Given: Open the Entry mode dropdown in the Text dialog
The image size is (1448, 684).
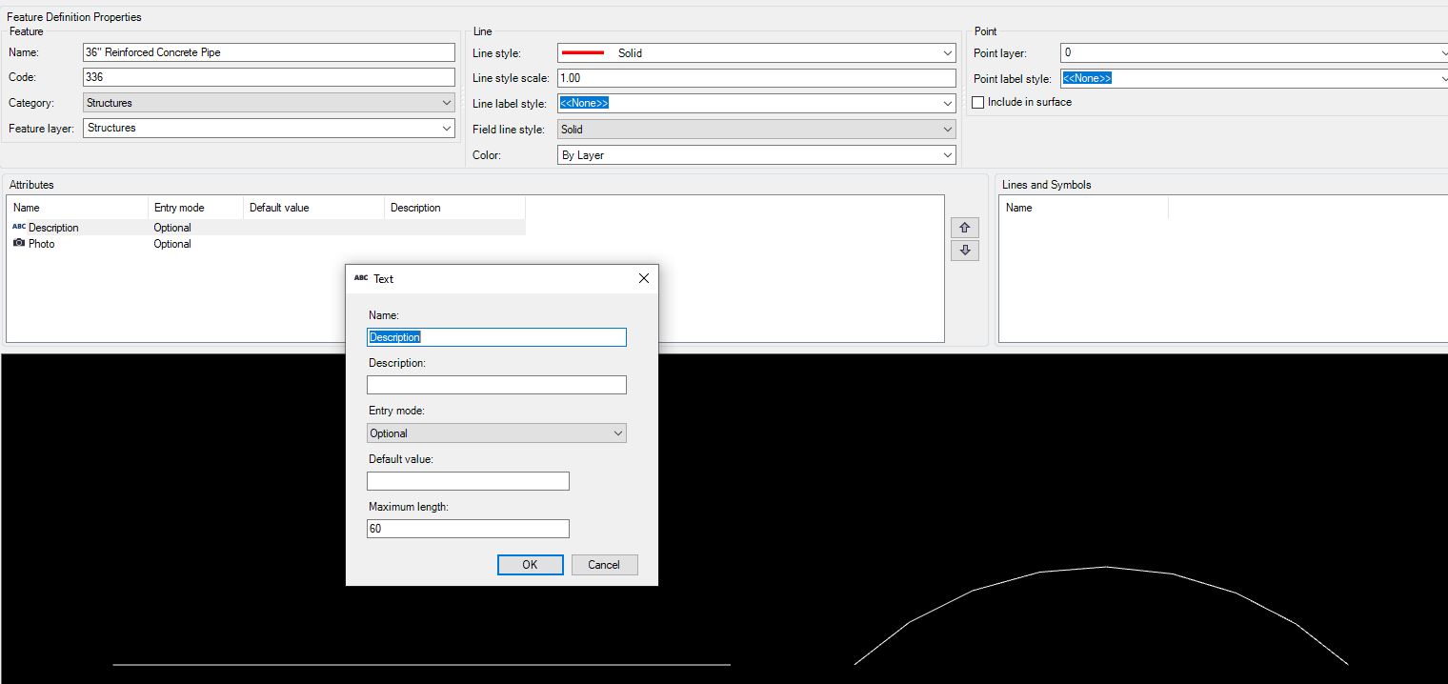Looking at the screenshot, I should tap(617, 433).
